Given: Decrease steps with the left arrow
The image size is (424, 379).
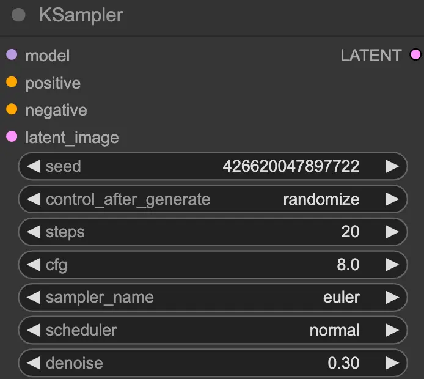Looking at the screenshot, I should (34, 232).
